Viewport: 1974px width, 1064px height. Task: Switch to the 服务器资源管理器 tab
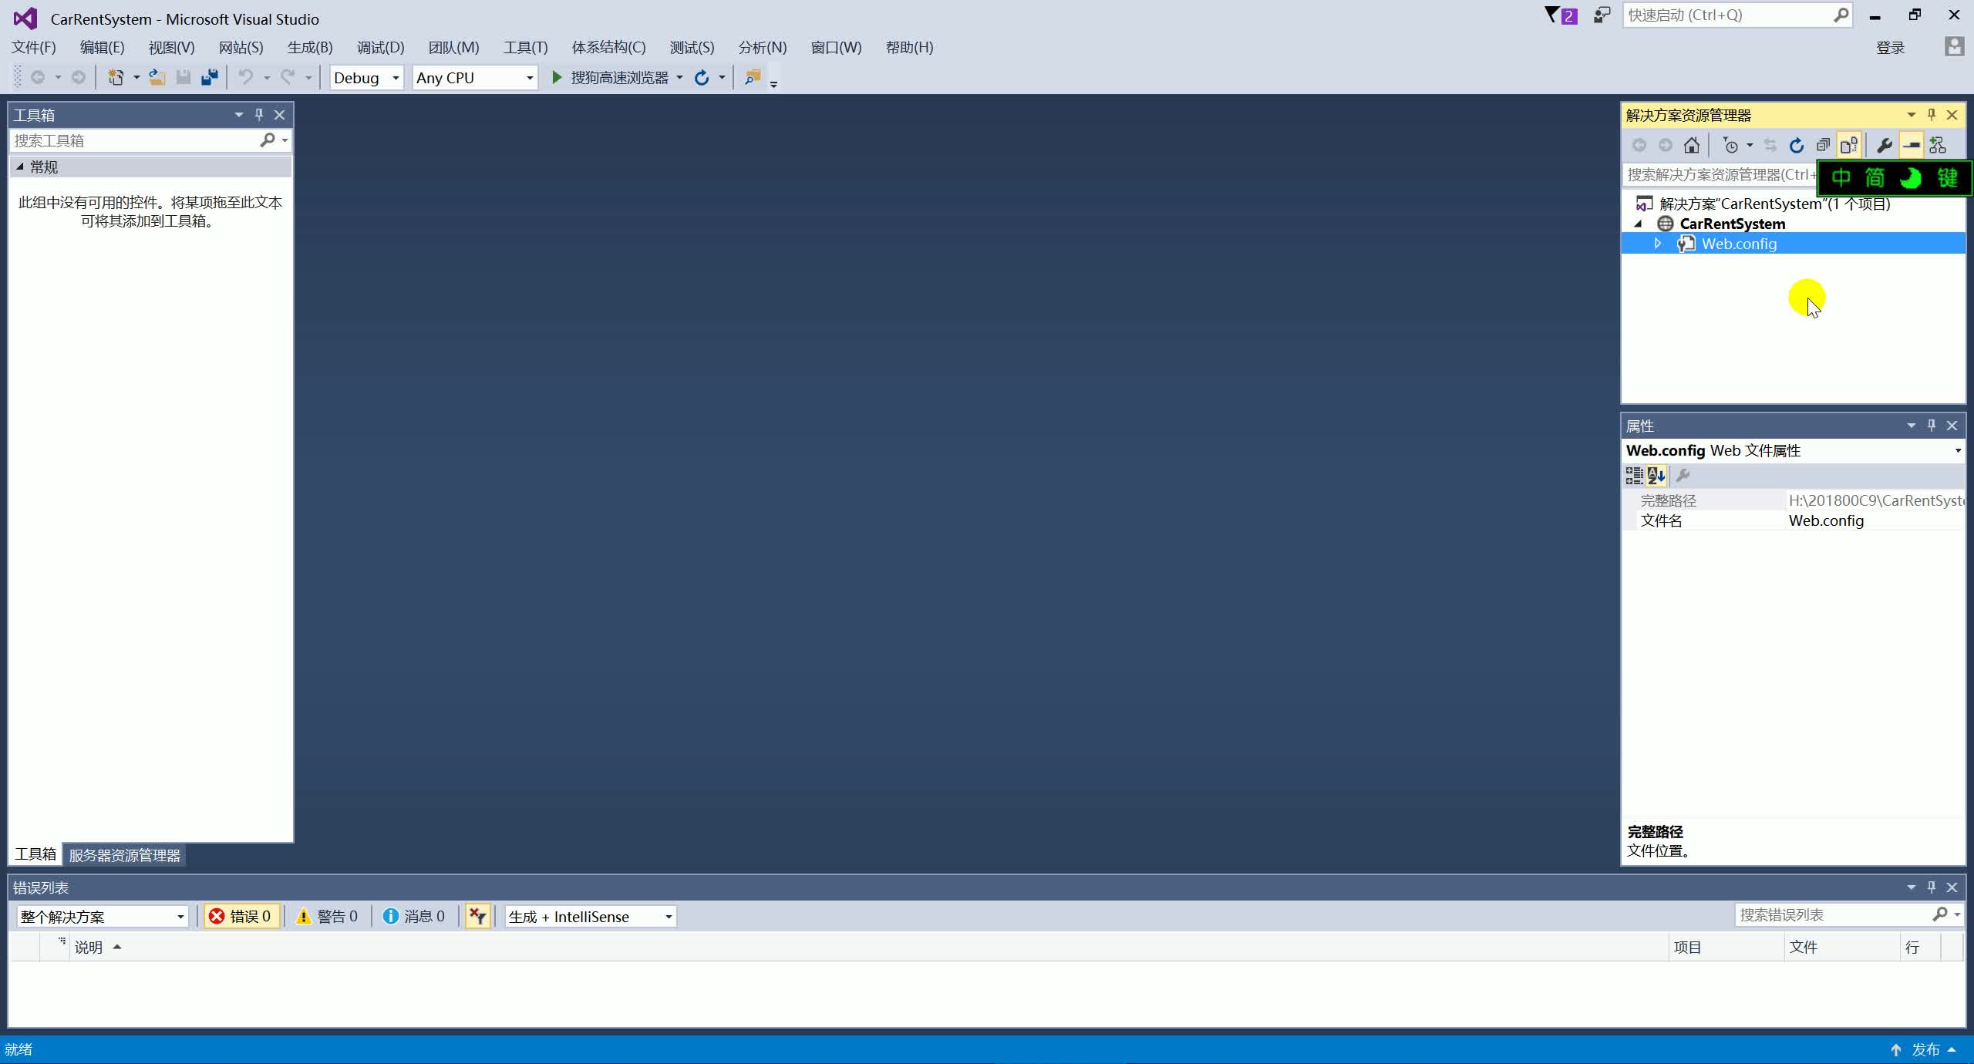tap(124, 855)
